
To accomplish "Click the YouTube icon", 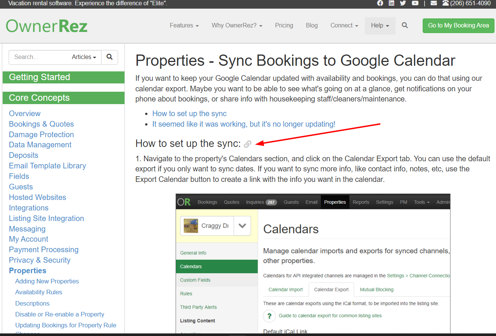I will point(415,3).
